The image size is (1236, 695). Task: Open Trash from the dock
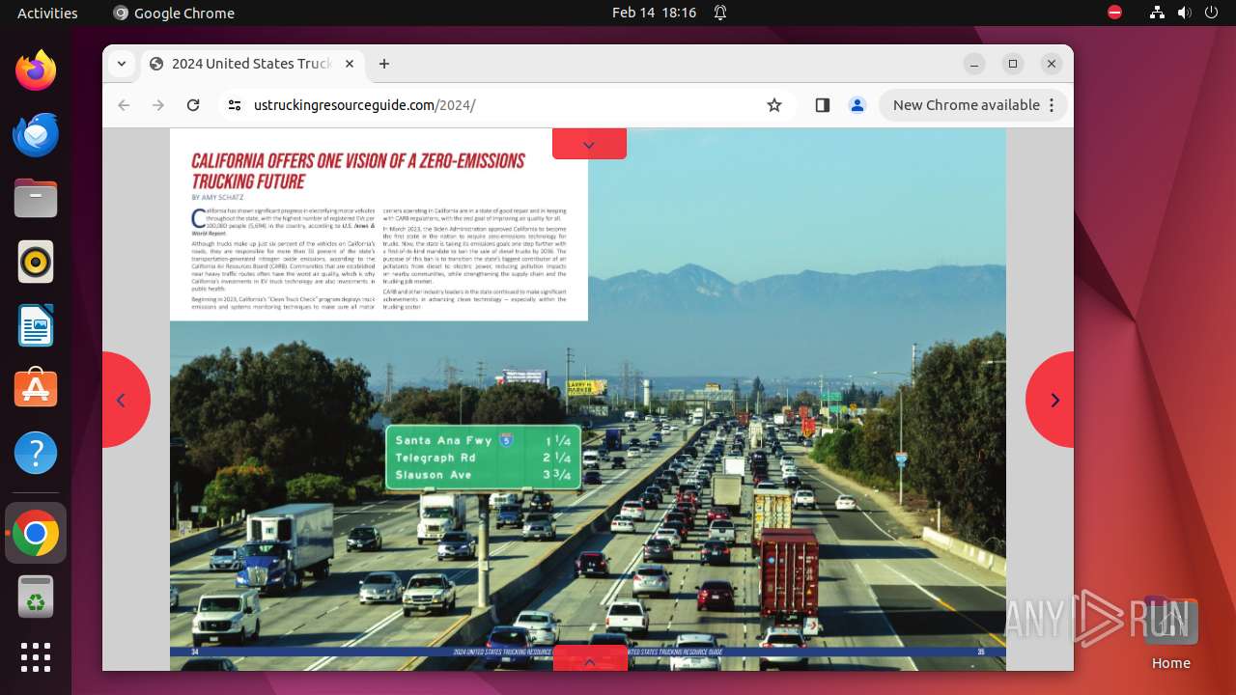click(x=36, y=597)
